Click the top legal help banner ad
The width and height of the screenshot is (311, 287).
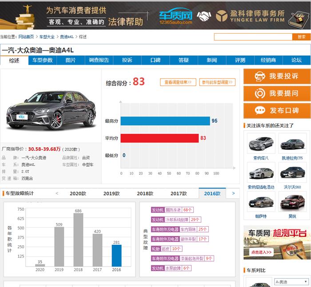(x=155, y=16)
